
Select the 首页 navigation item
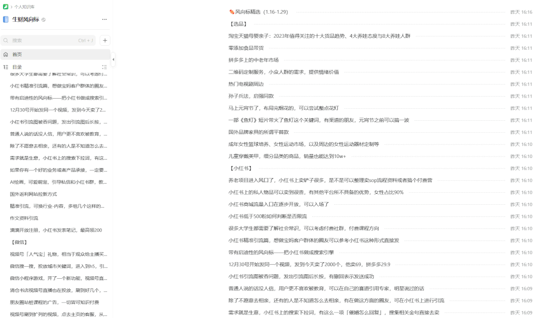pos(55,54)
